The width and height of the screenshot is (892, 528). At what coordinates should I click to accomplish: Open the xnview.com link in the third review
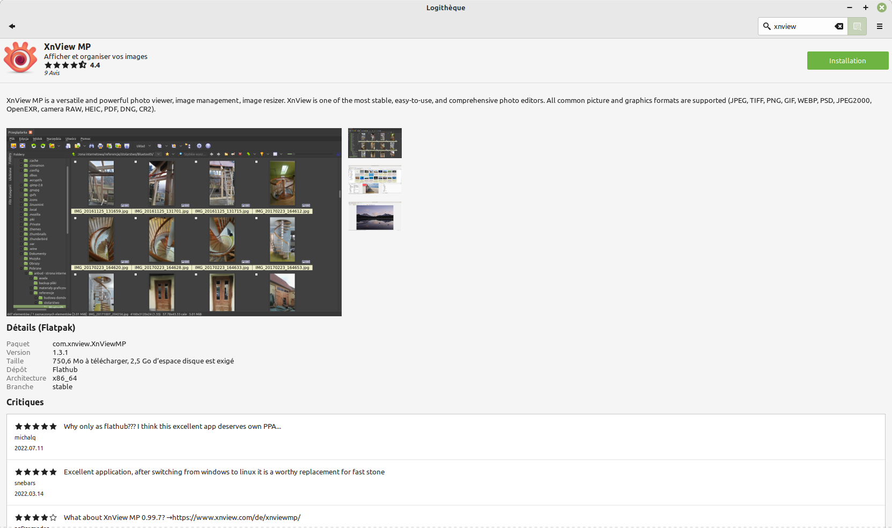236,517
